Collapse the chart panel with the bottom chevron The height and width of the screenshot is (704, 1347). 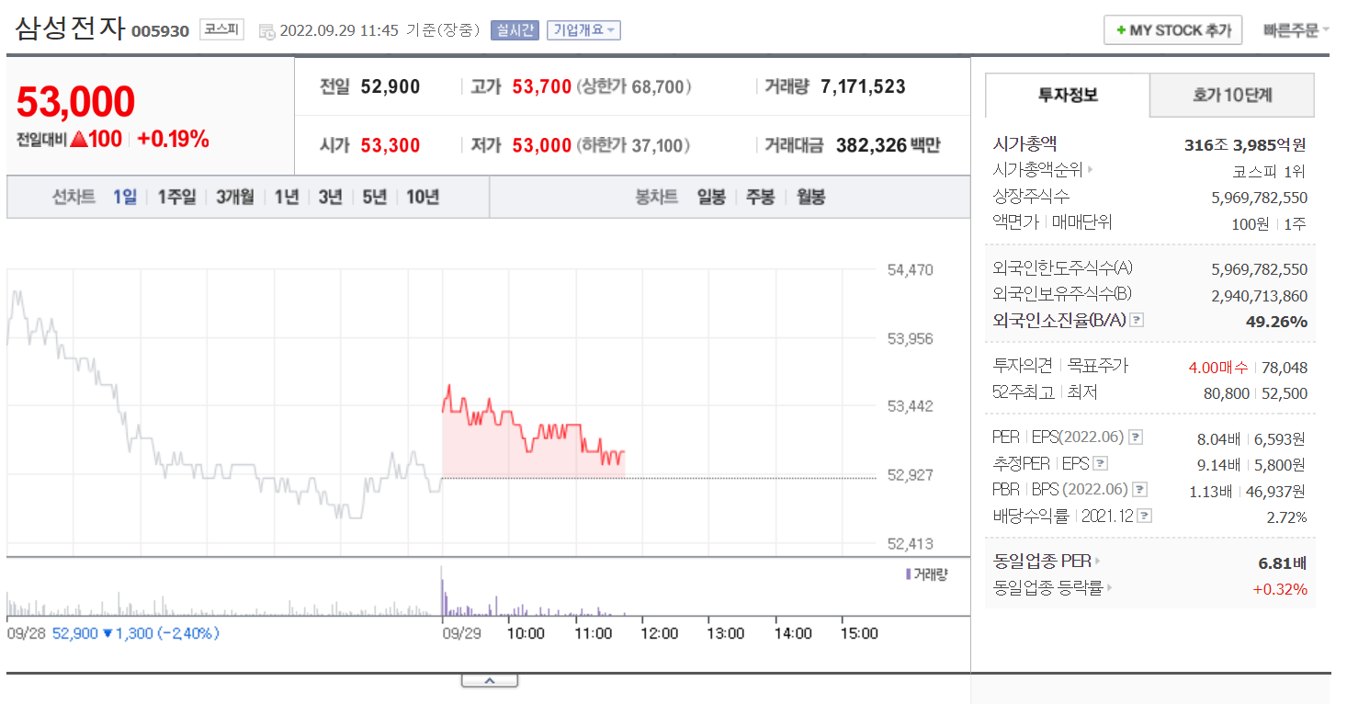click(489, 681)
